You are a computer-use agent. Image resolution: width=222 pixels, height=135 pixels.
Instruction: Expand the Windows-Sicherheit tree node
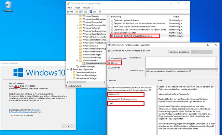[x=77, y=28]
